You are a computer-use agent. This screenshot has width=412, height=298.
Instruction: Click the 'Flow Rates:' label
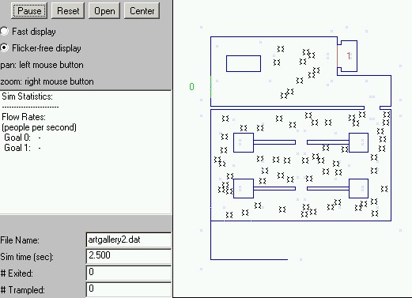tap(24, 117)
